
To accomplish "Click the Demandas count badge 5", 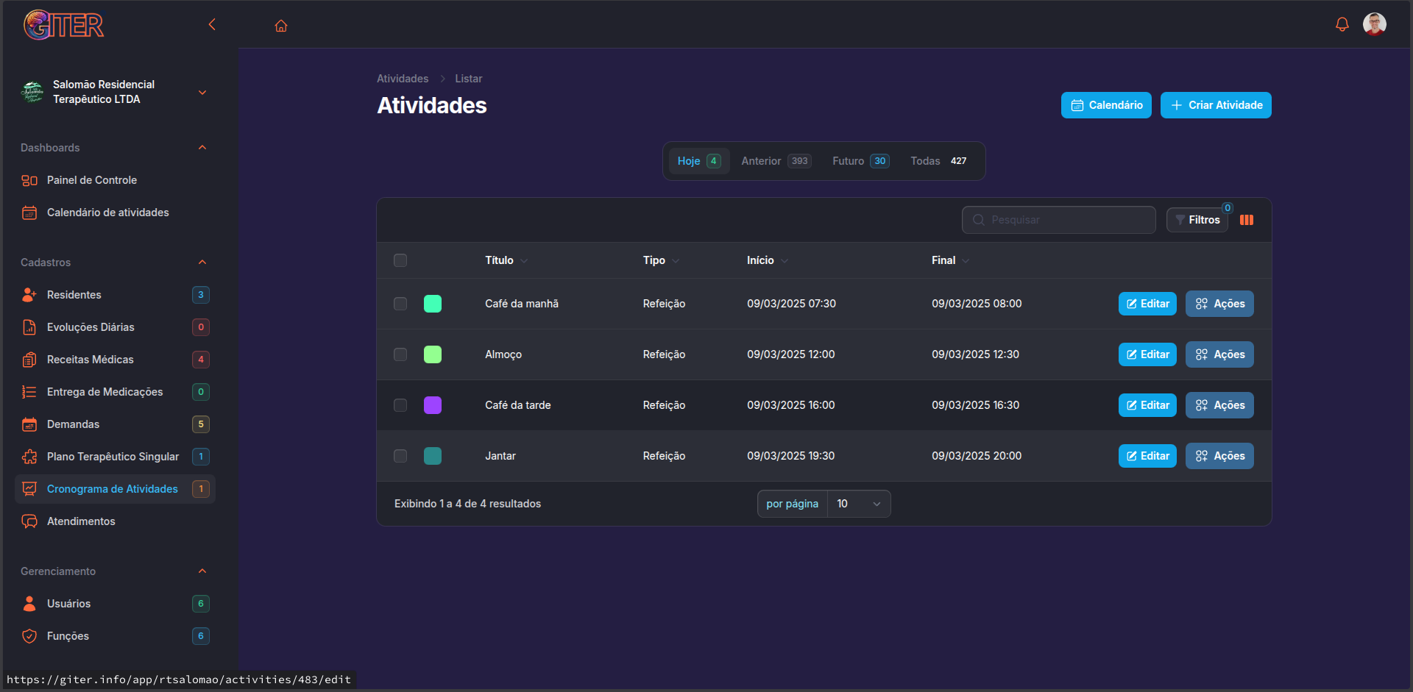I will pos(201,424).
